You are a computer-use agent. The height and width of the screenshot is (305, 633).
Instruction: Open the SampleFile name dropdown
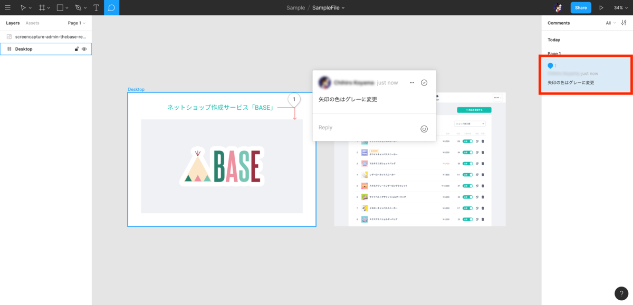pyautogui.click(x=328, y=7)
